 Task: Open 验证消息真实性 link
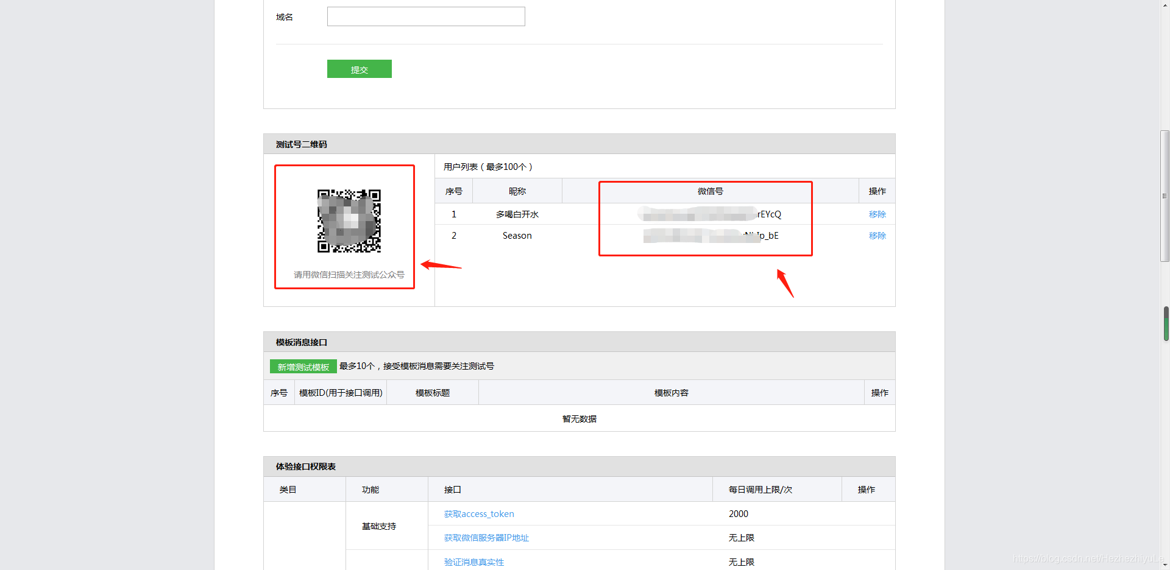(473, 562)
